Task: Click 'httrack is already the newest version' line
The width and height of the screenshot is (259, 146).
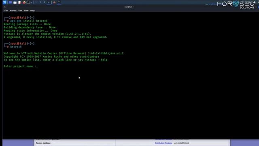Action: (x=47, y=34)
